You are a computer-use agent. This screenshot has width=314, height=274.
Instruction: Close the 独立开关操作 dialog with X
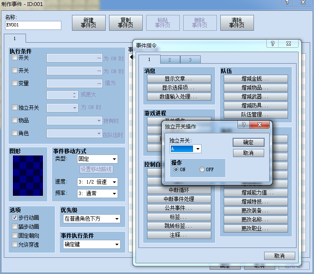click(259, 125)
